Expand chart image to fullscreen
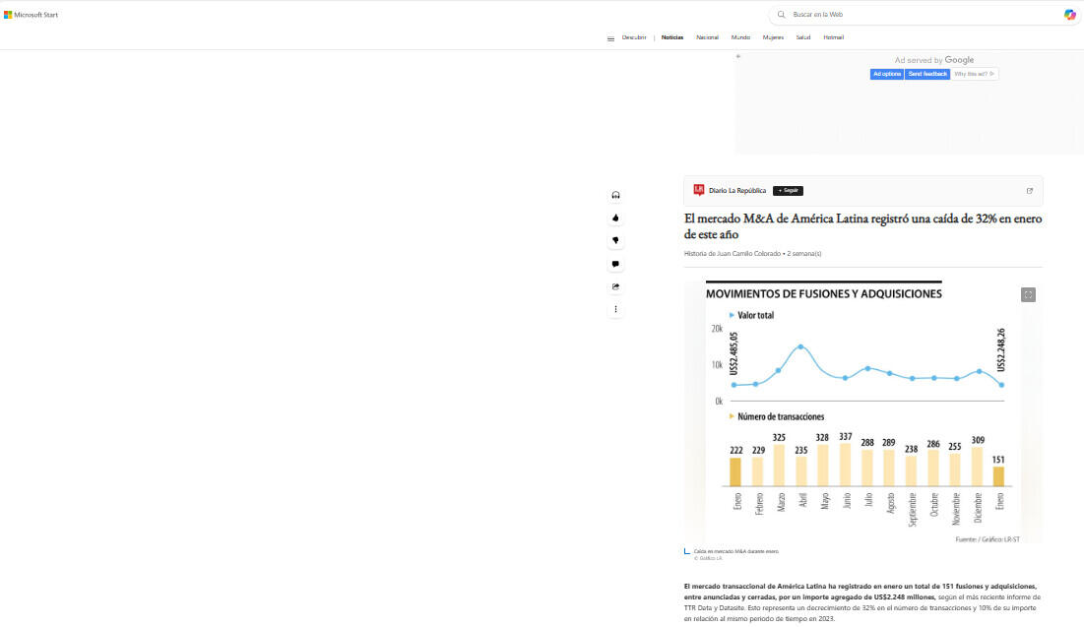 (x=1028, y=294)
